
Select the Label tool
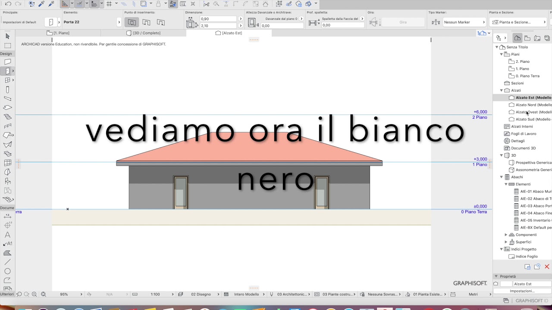(x=7, y=244)
